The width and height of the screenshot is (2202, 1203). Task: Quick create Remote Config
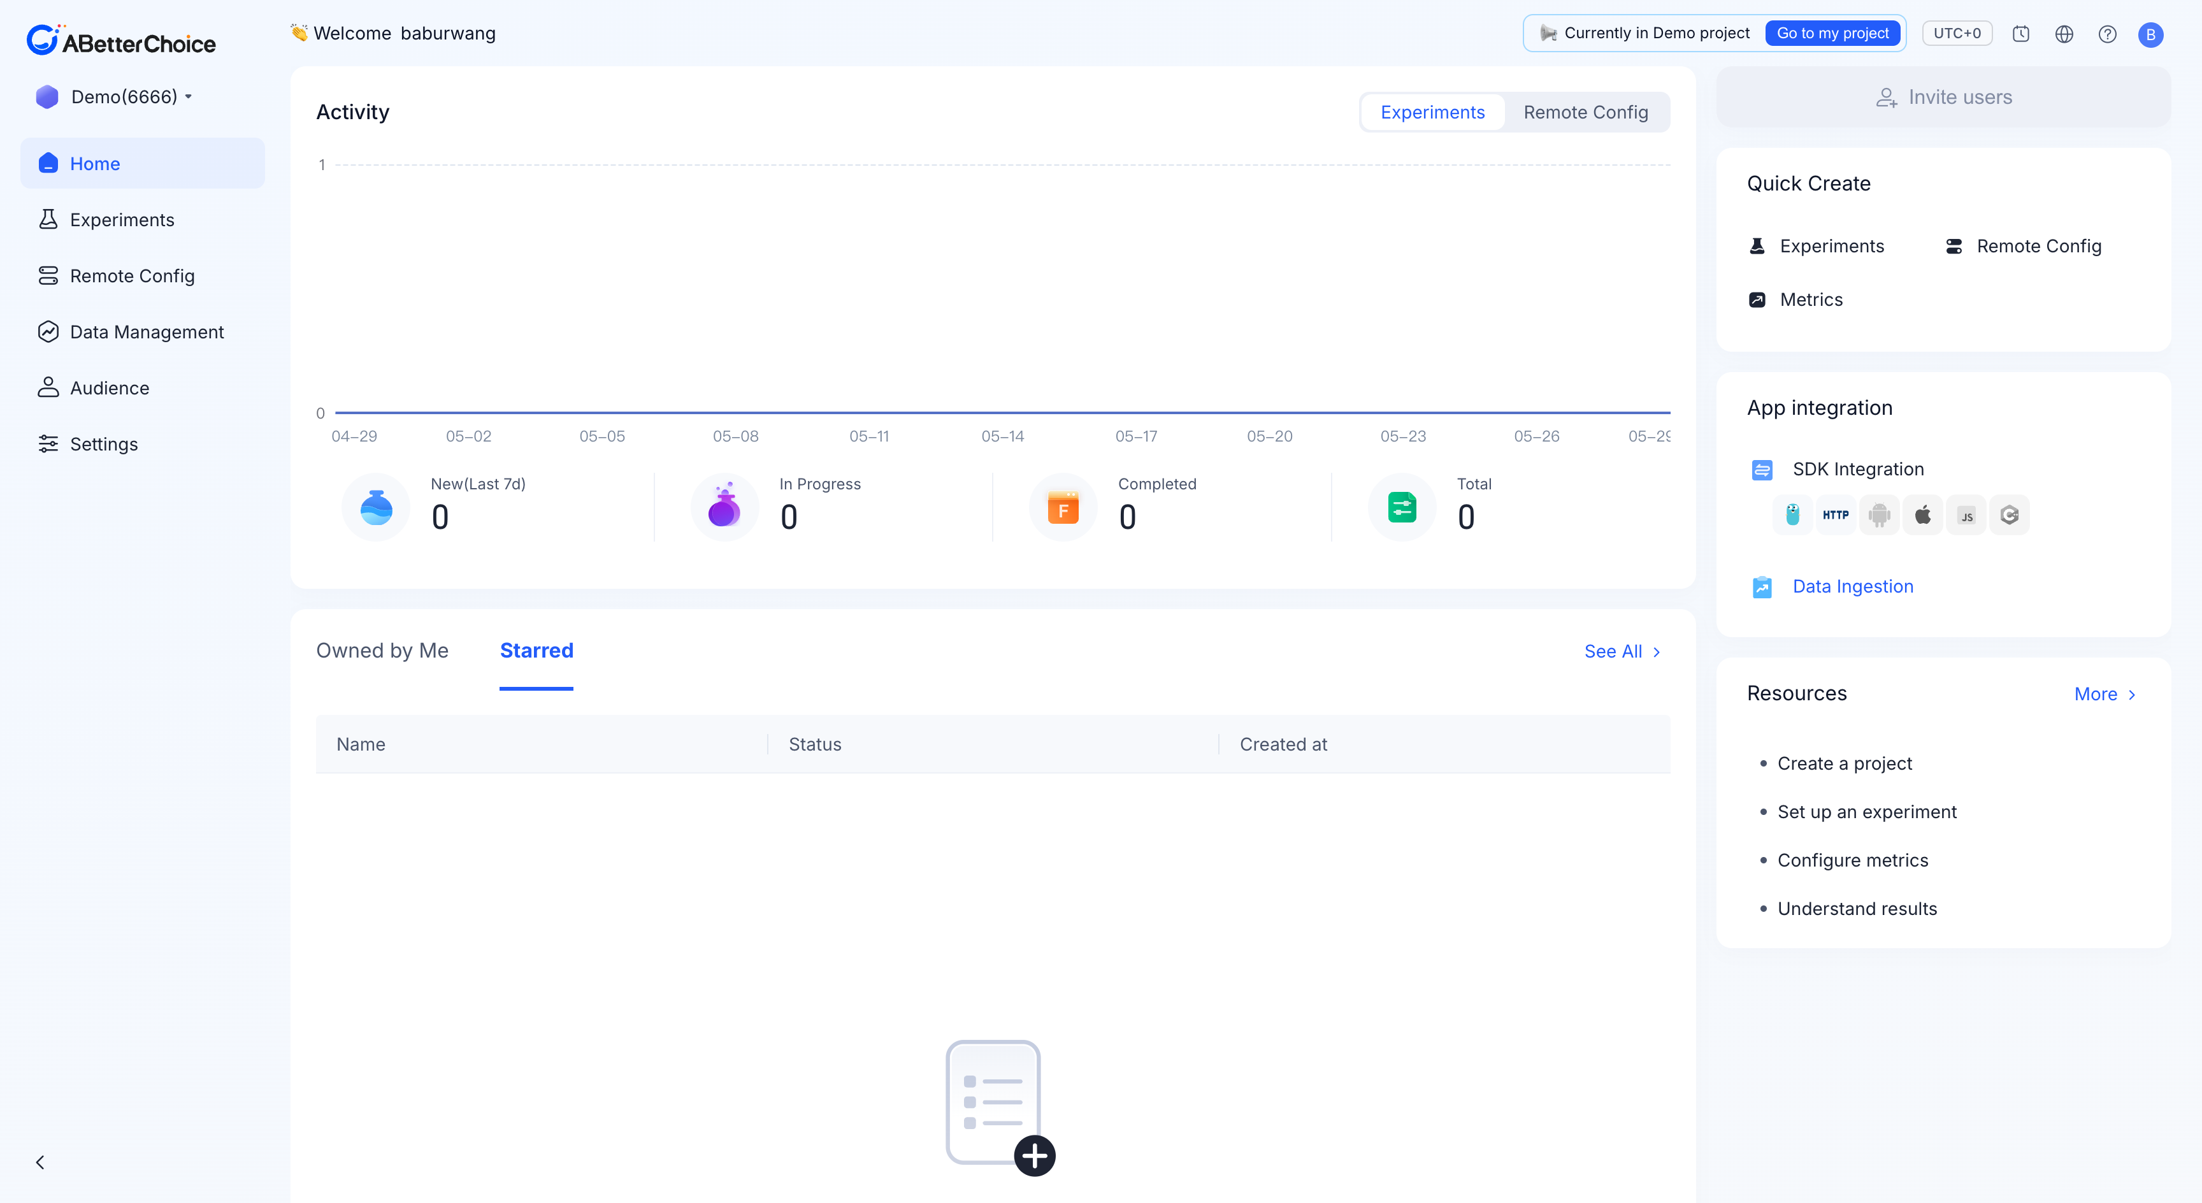(2022, 246)
